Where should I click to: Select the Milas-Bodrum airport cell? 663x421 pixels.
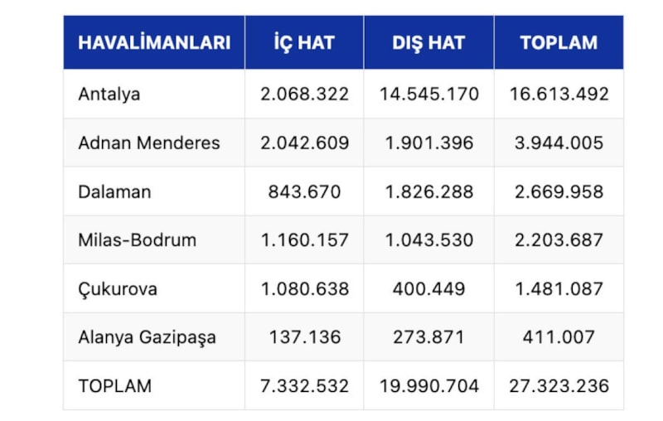point(138,240)
